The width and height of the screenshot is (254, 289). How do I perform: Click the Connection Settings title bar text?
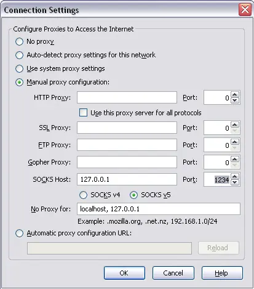point(41,10)
